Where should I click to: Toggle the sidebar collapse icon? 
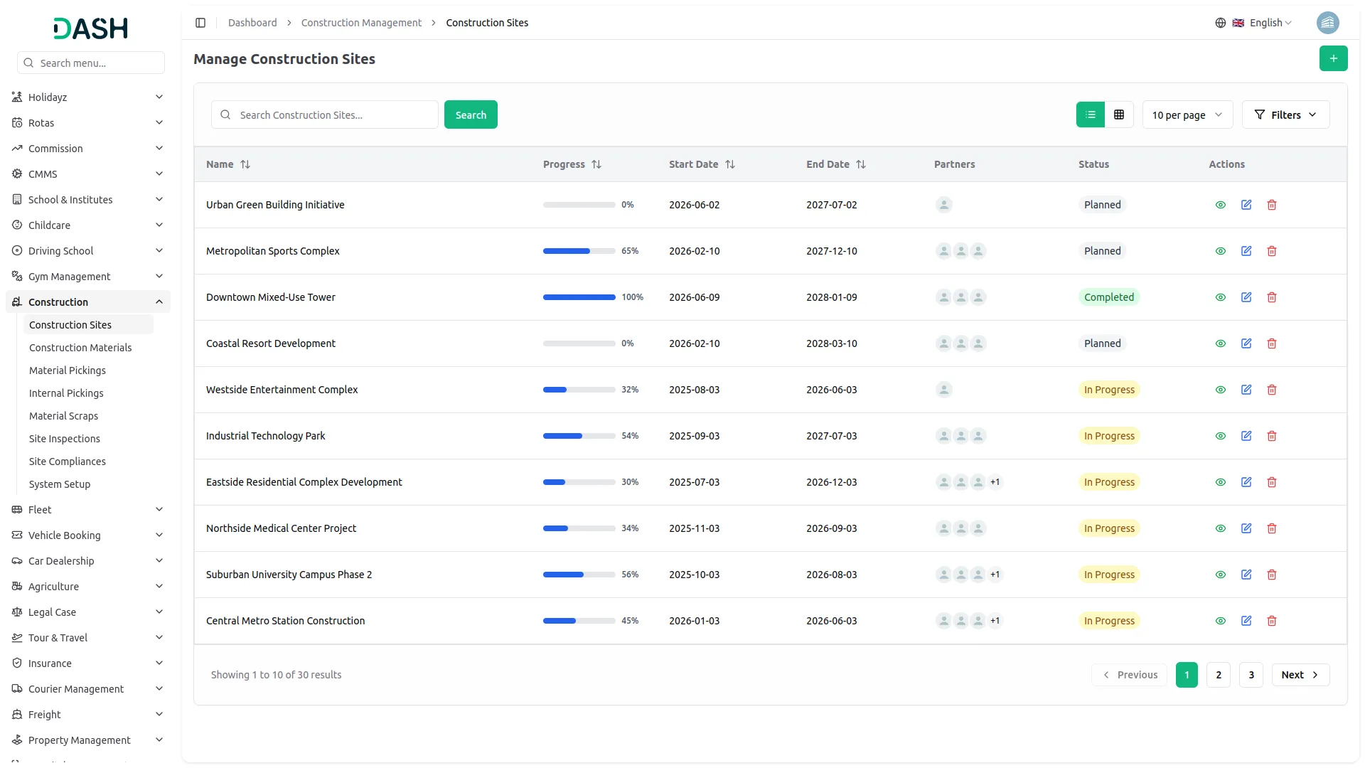click(200, 23)
